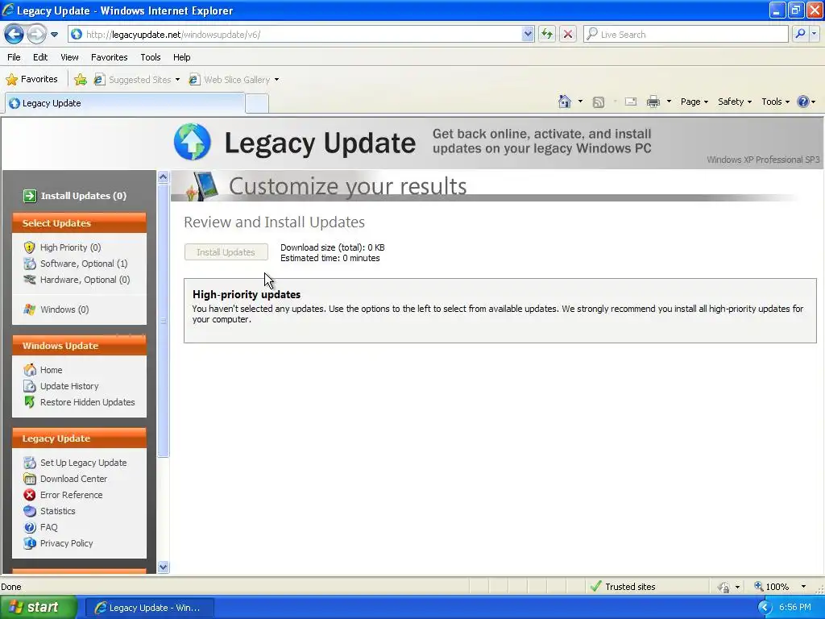Open a new blank tab
Image resolution: width=825 pixels, height=619 pixels.
pos(257,103)
